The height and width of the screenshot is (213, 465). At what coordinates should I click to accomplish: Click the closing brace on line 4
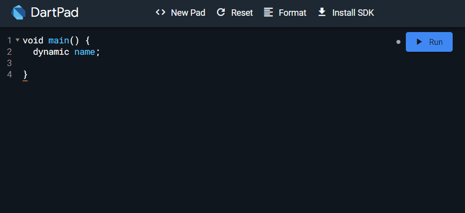25,75
